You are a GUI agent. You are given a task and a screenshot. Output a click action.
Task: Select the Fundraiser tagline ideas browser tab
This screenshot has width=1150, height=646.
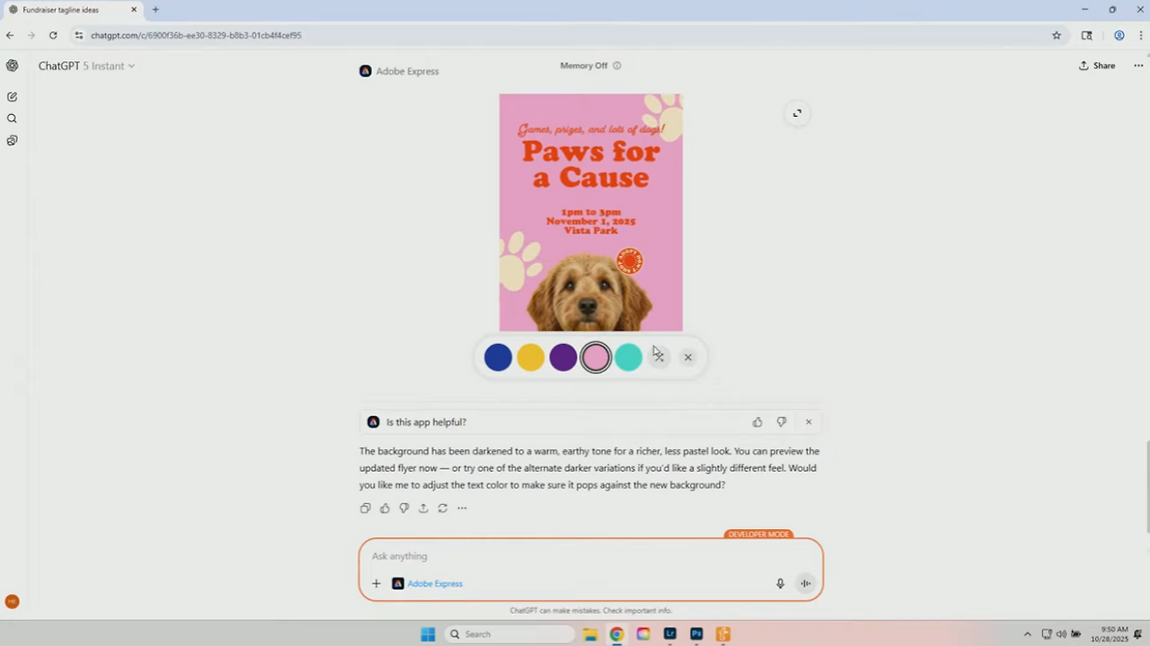(x=72, y=10)
